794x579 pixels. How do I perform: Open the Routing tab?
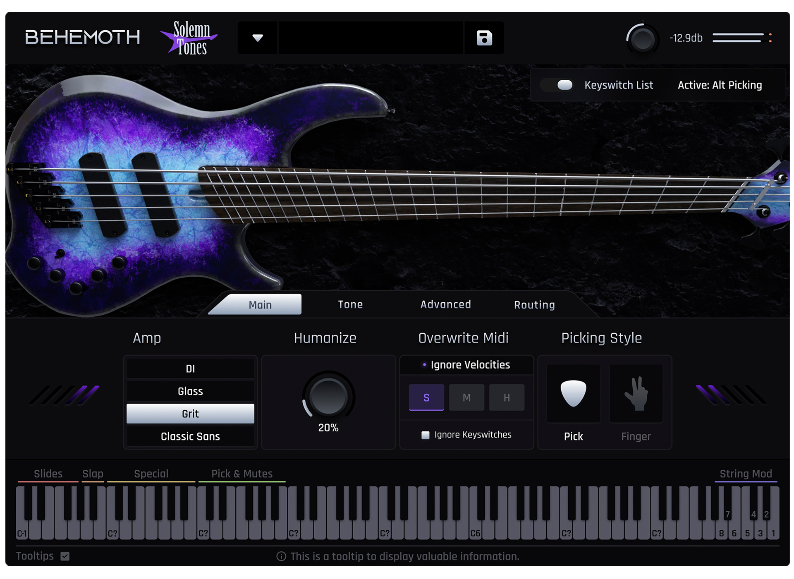coord(534,305)
